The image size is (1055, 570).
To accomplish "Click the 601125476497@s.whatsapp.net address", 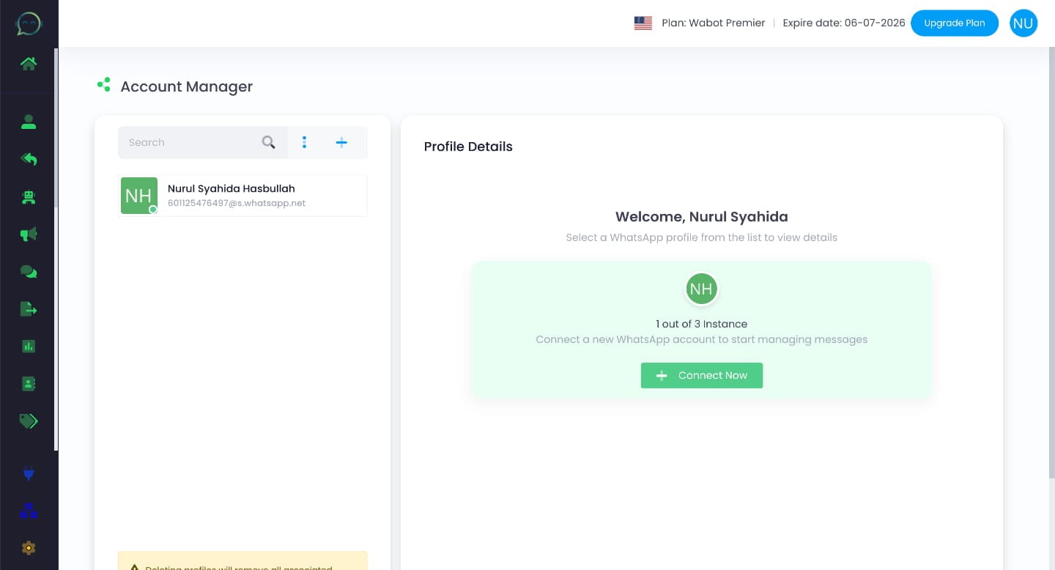I will click(x=237, y=203).
